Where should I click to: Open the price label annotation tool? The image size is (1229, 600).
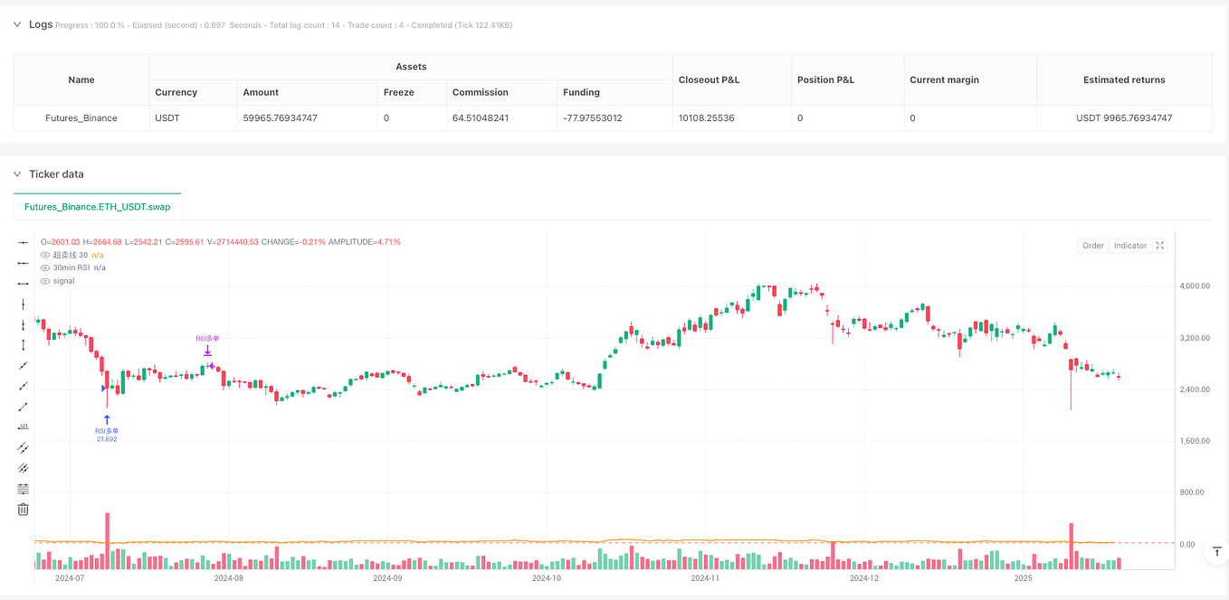(x=23, y=426)
